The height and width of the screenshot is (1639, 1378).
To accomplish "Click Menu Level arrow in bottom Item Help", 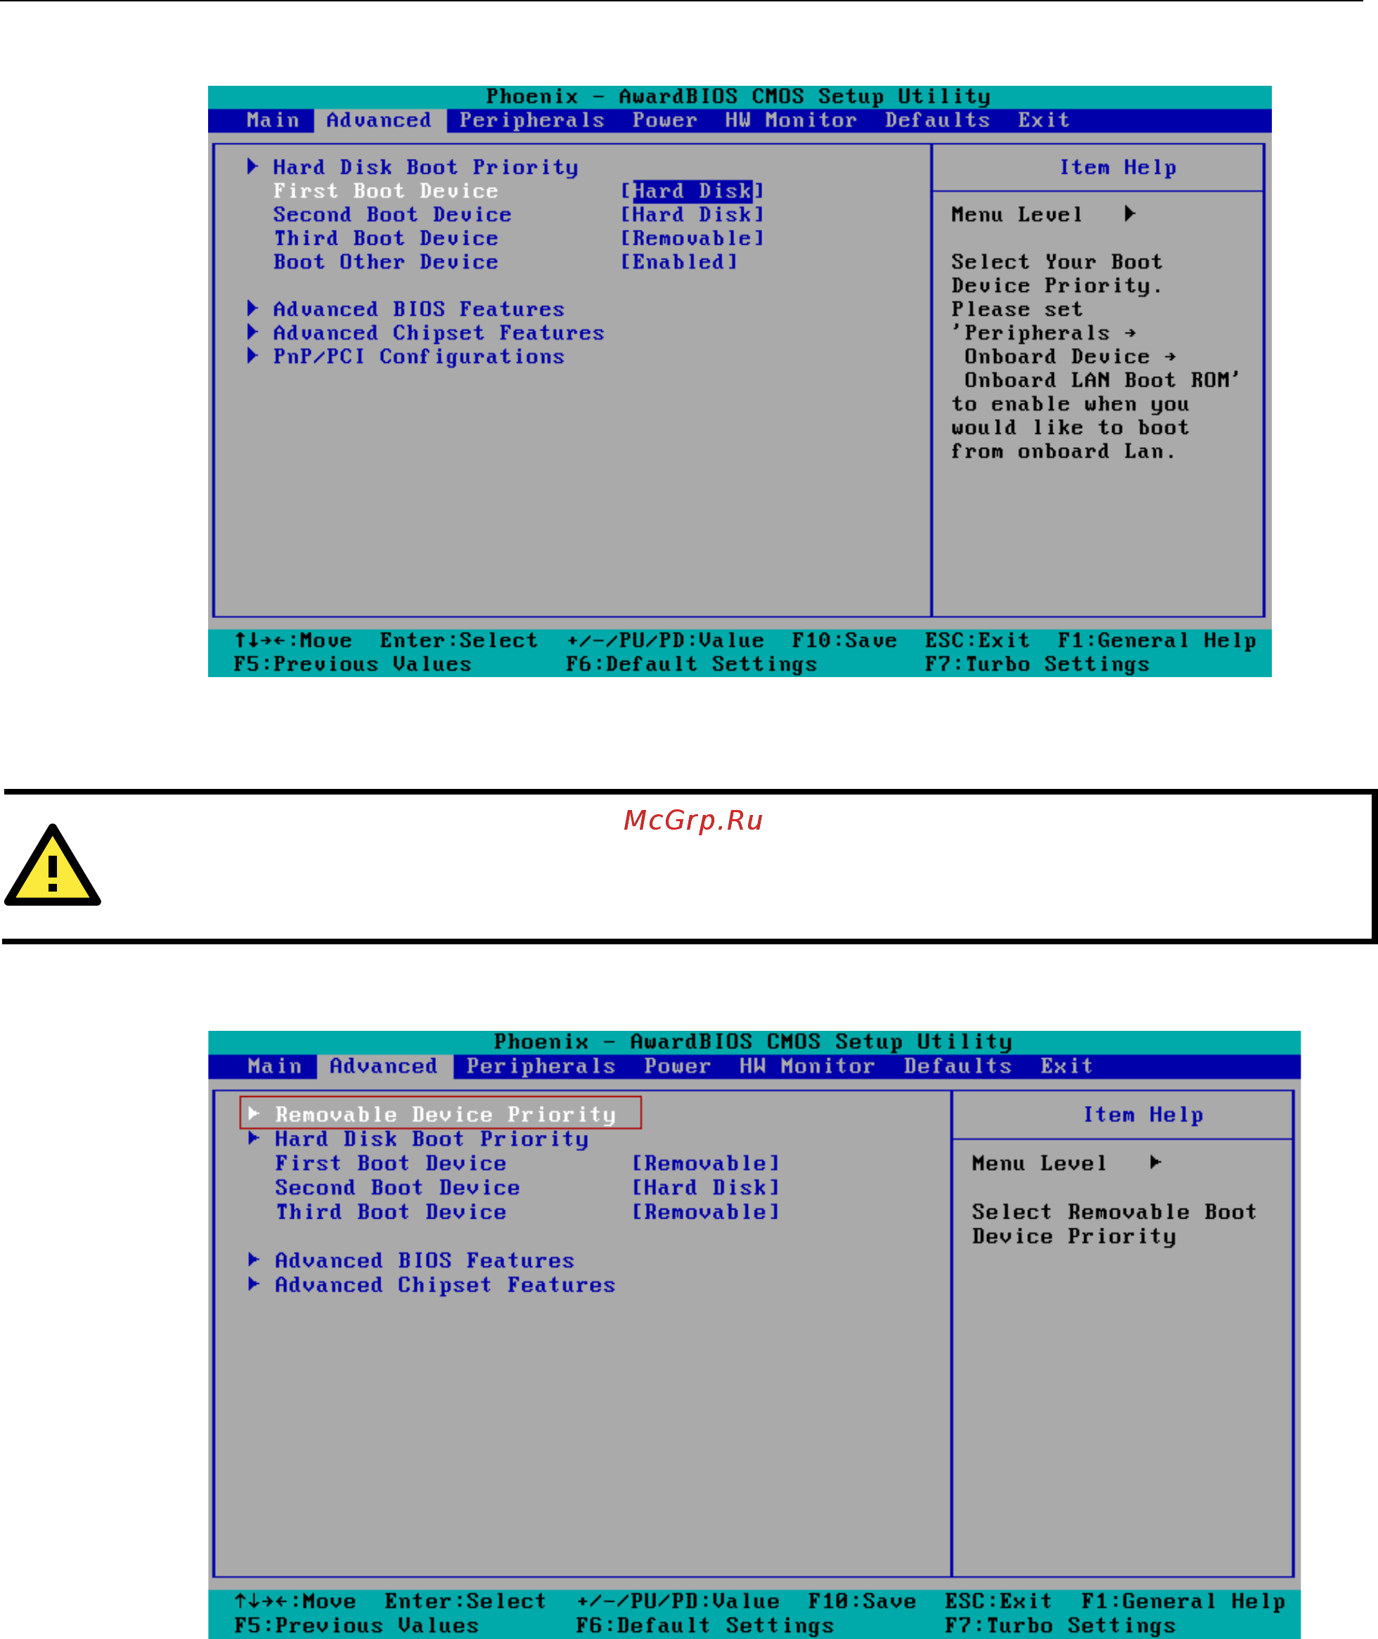I will coord(1156,1163).
